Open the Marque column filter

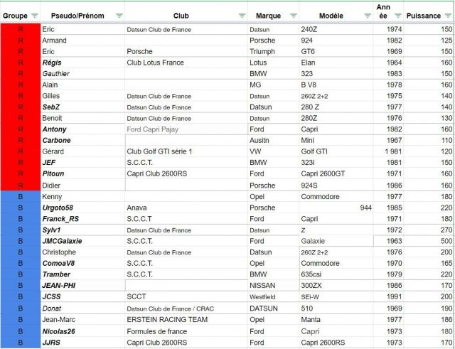[292, 16]
